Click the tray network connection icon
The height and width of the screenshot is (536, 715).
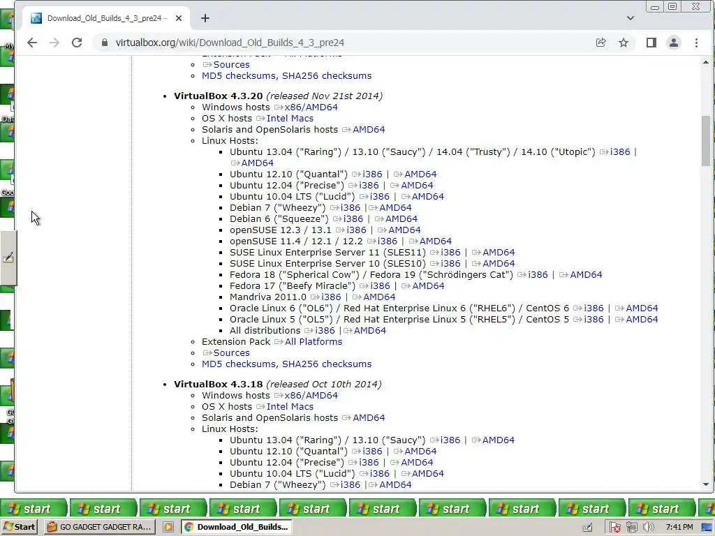[631, 528]
